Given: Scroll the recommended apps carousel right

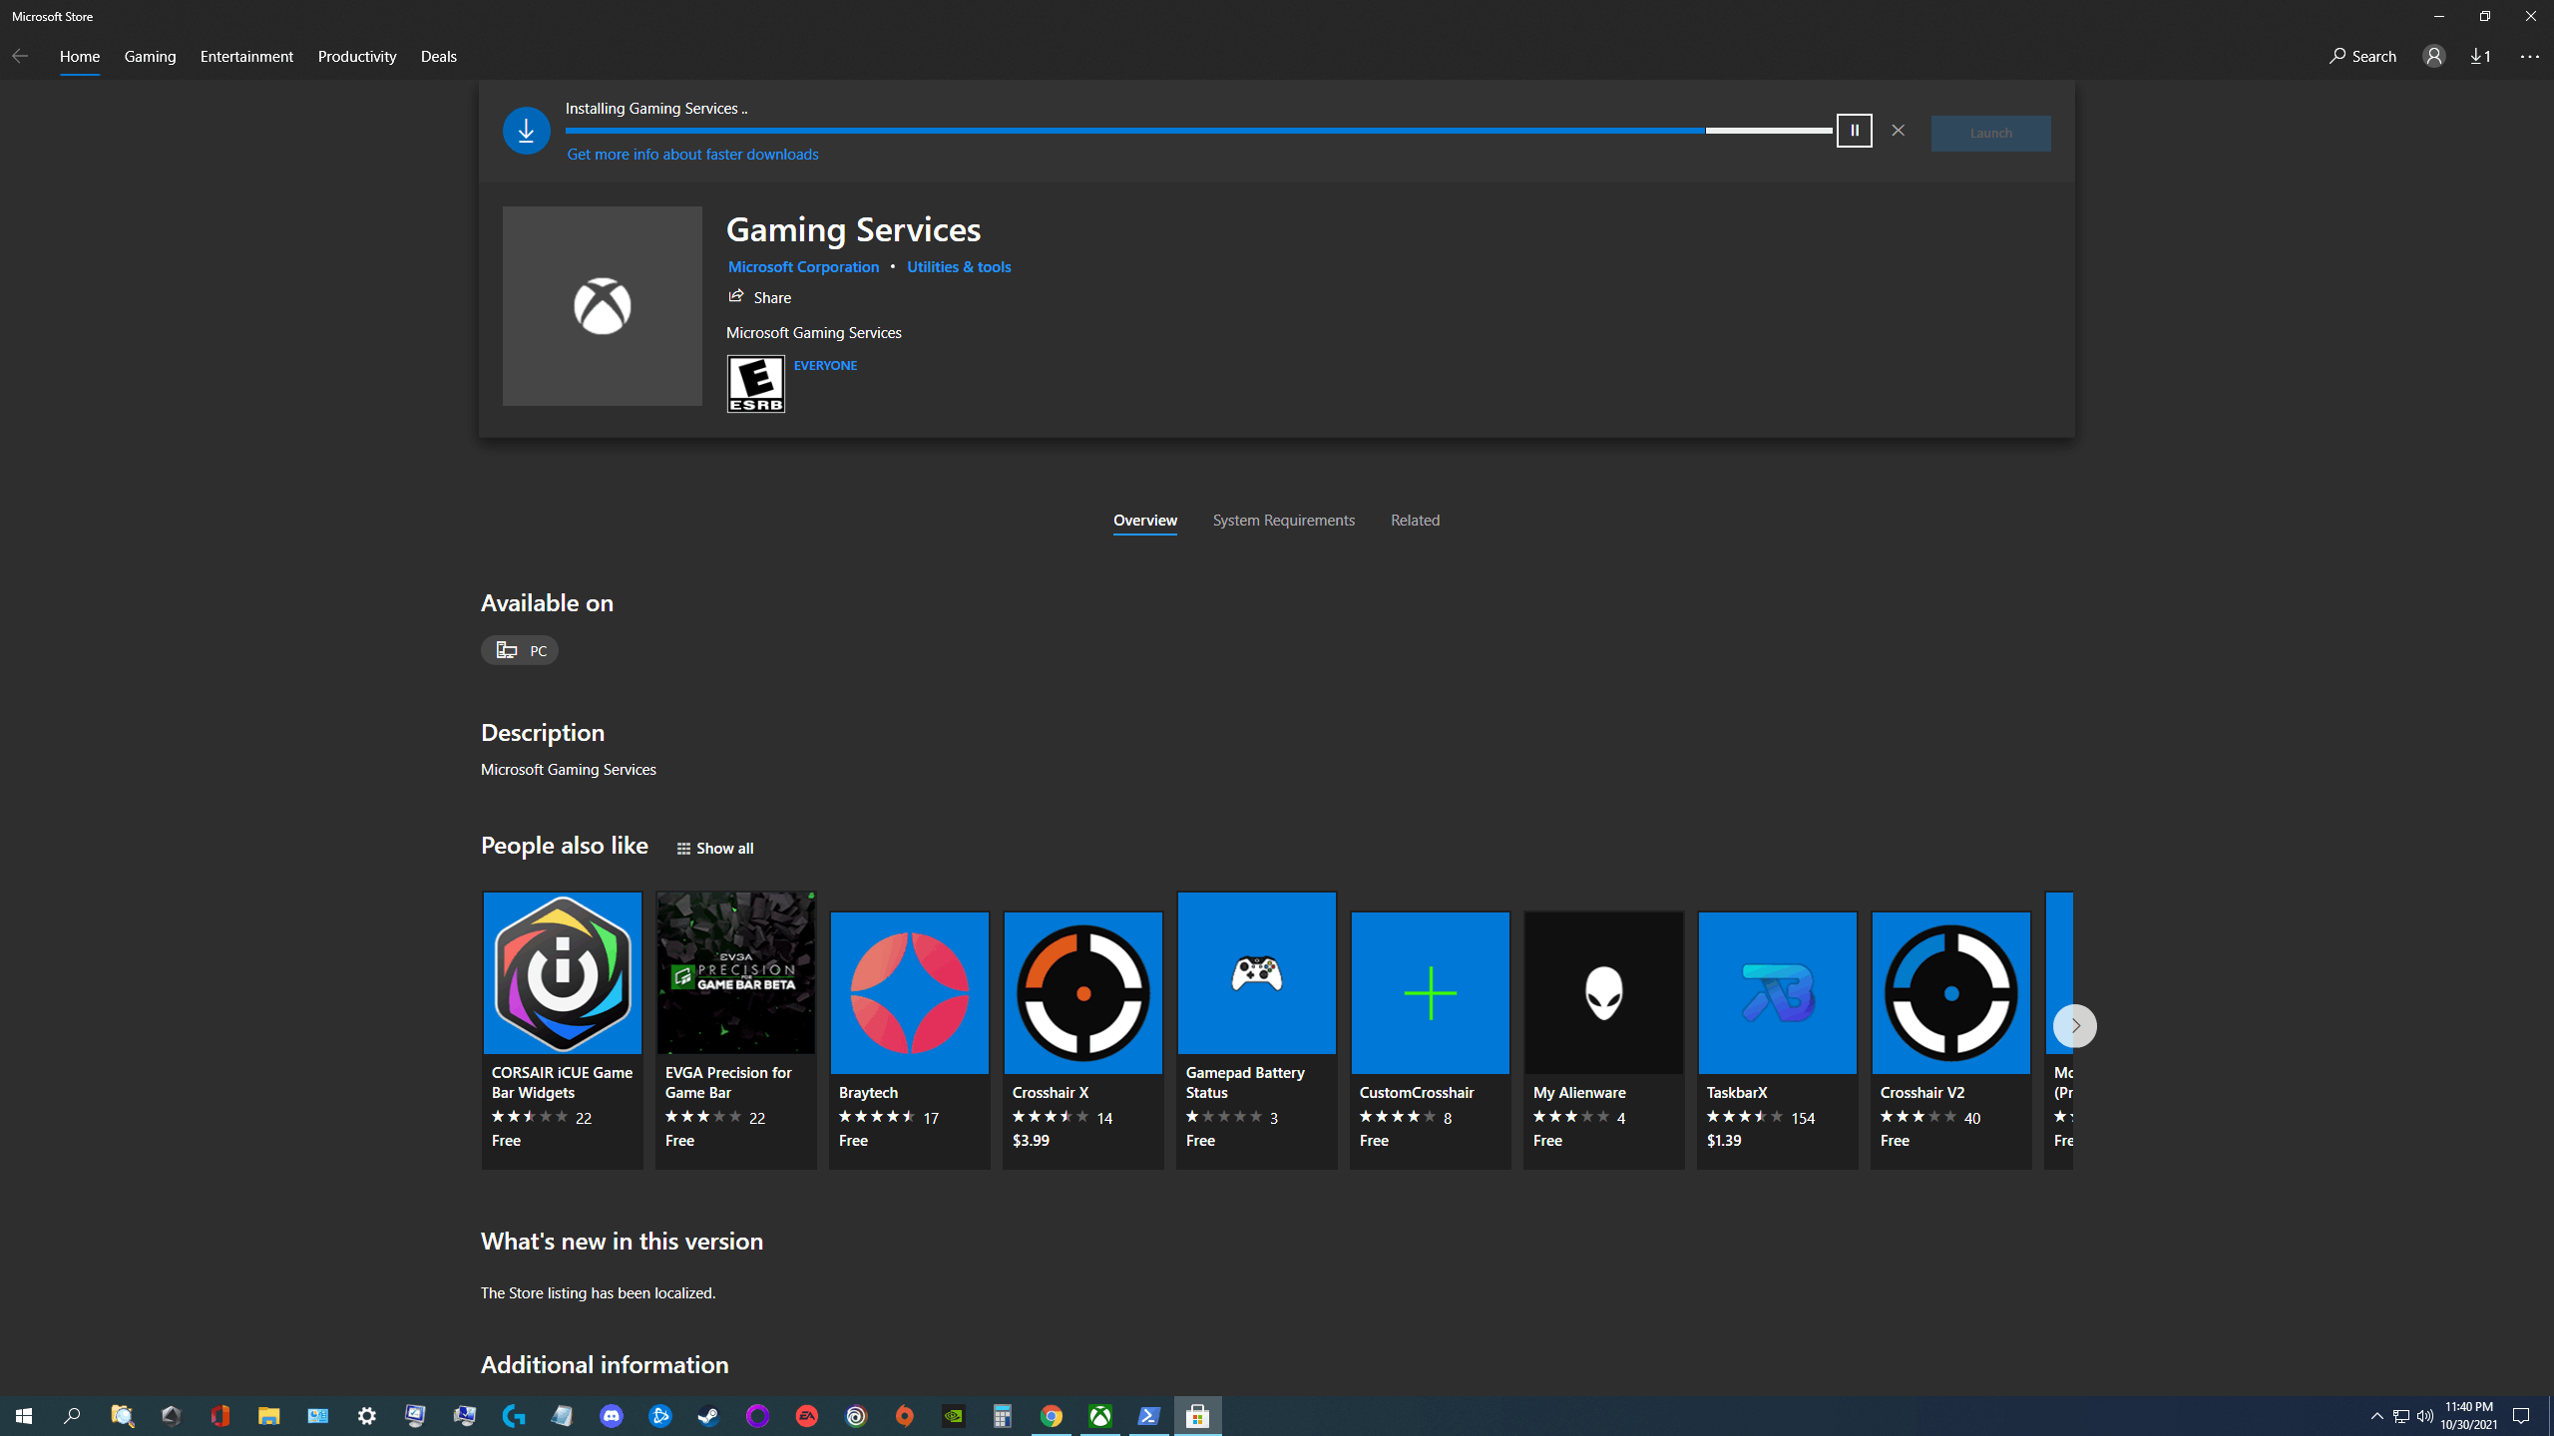Looking at the screenshot, I should (2075, 1026).
